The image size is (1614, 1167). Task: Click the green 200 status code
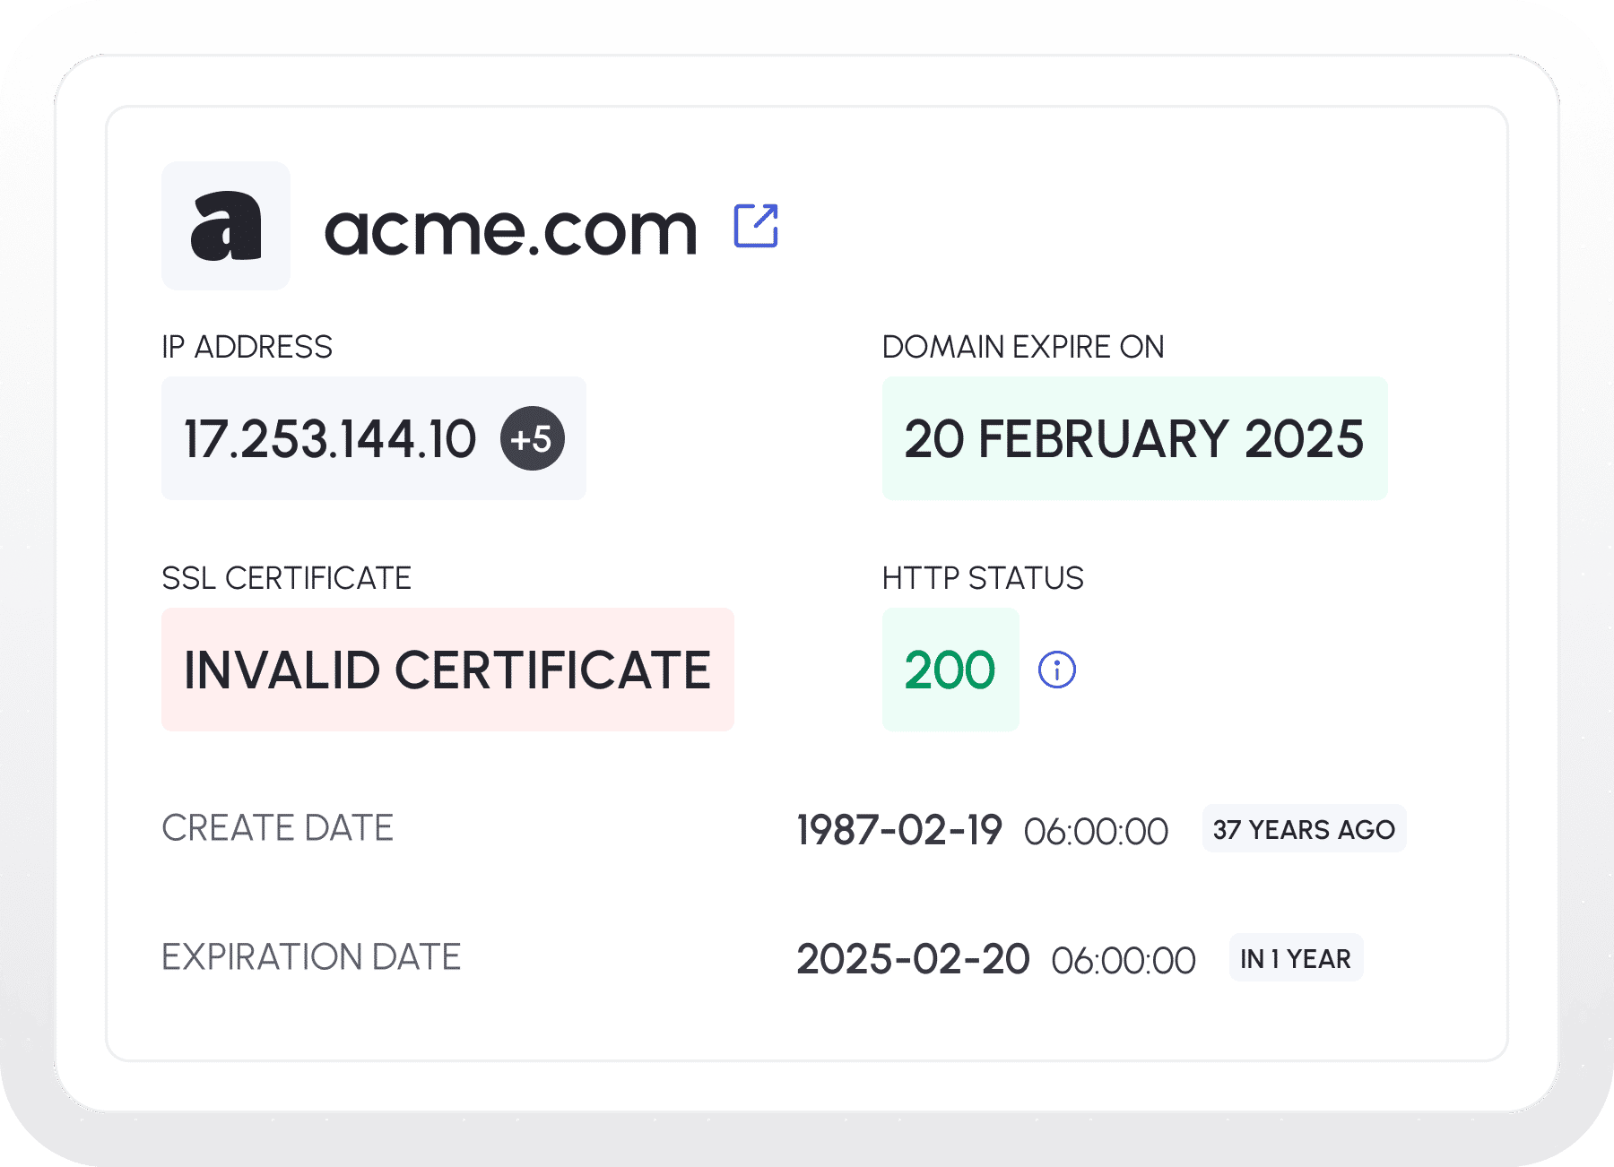(x=950, y=670)
